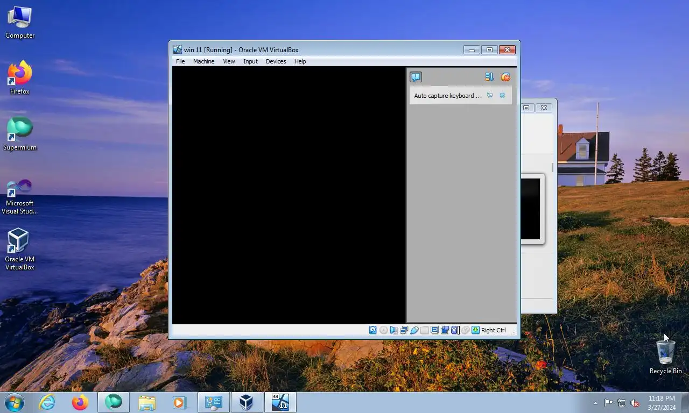The width and height of the screenshot is (689, 413).
Task: Switch to the Control Panel taskbar item
Action: pyautogui.click(x=214, y=402)
